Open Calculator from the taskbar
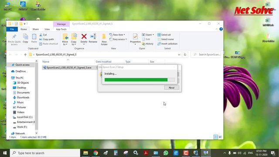 pyautogui.click(x=116, y=153)
